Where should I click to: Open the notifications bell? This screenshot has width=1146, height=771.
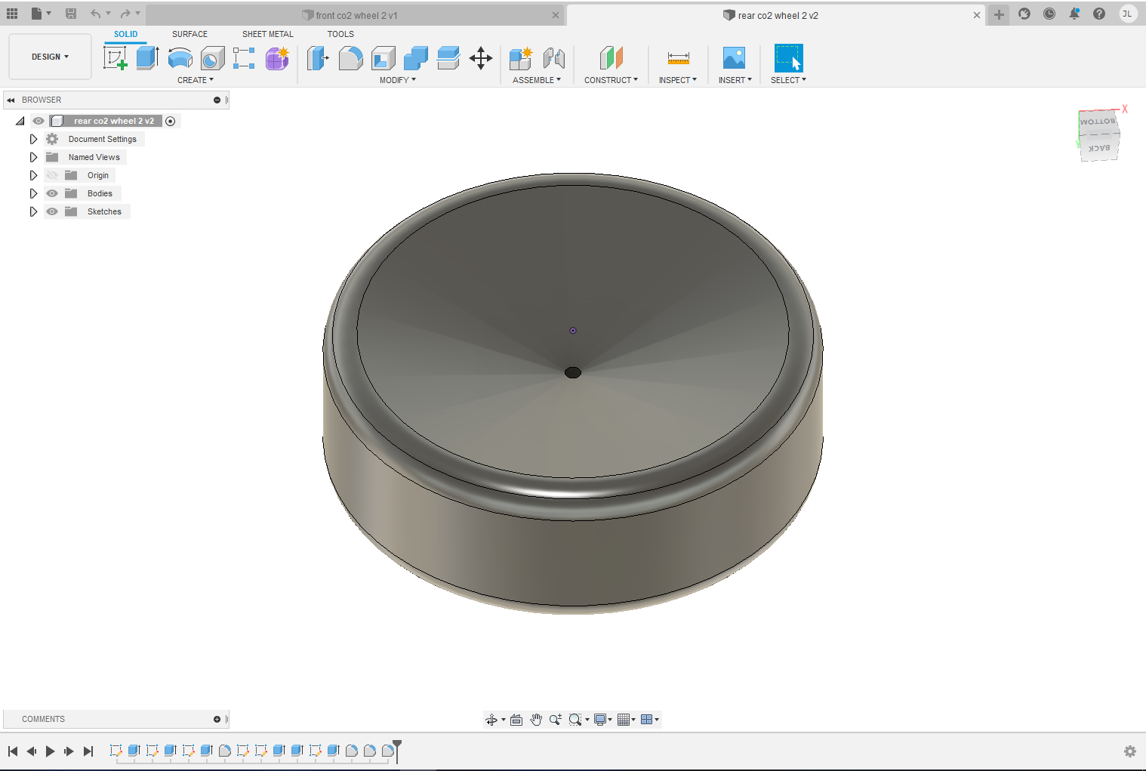pyautogui.click(x=1074, y=14)
